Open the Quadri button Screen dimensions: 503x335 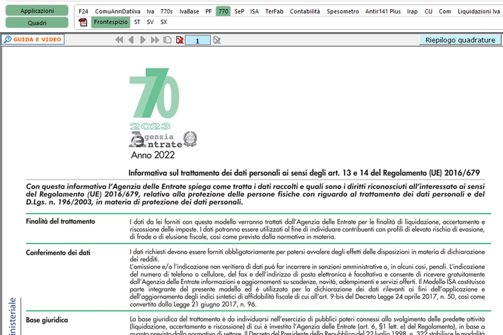(x=37, y=23)
